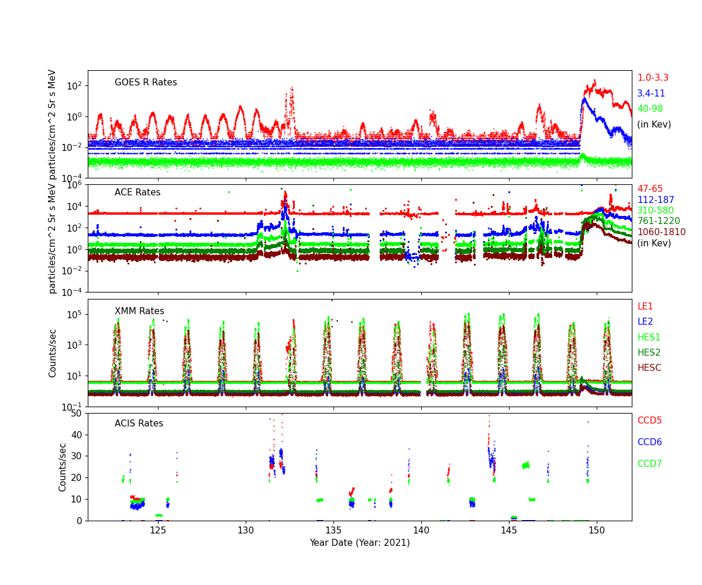Select the red 1.0-3.3 legend entry

652,78
